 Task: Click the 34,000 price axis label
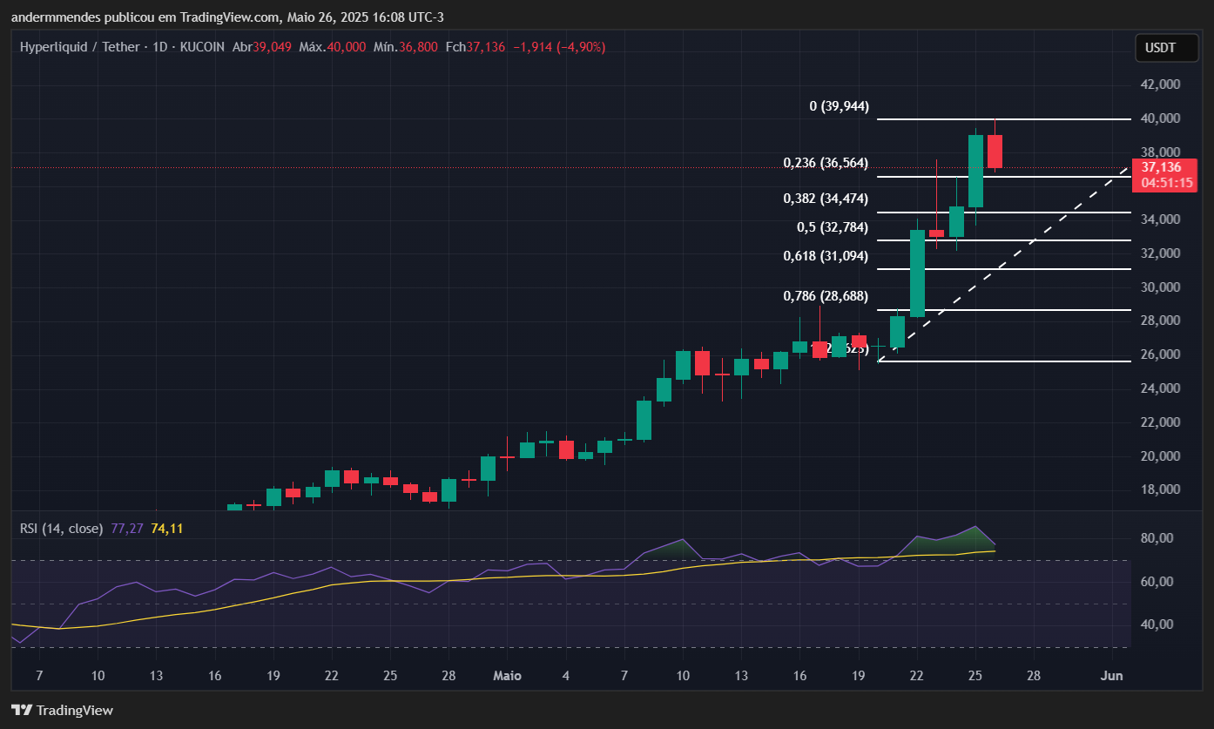tap(1160, 219)
